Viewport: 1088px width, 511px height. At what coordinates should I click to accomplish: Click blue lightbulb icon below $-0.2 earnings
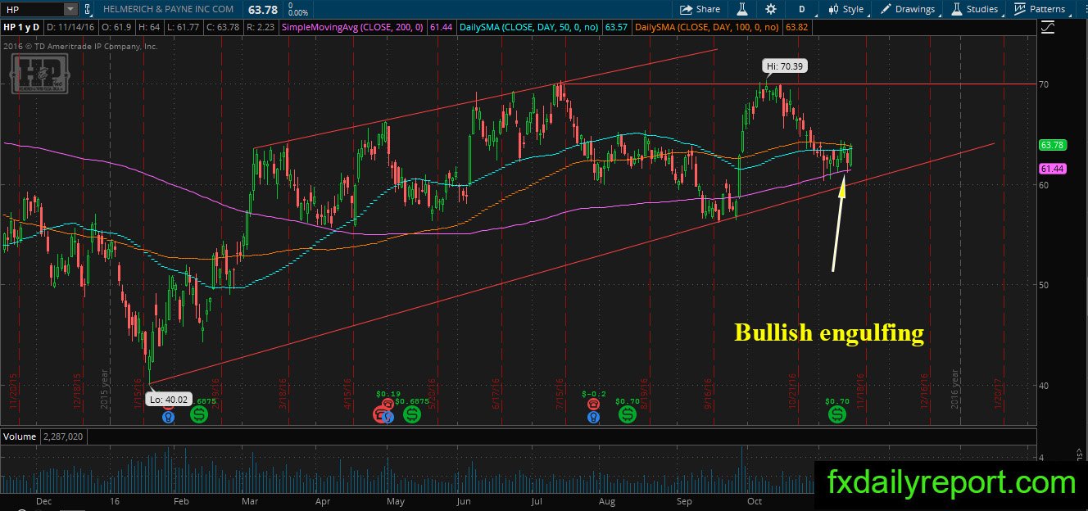click(593, 417)
